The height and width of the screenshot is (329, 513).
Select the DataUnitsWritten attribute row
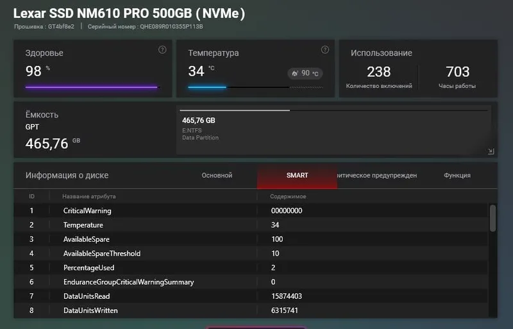coord(251,310)
